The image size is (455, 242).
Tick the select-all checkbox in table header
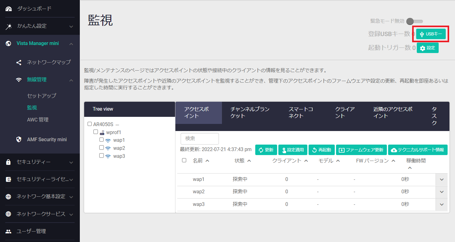click(x=184, y=160)
